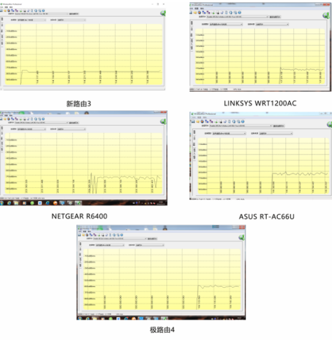Image resolution: width=332 pixels, height=341 pixels.
Task: Open Internet Explorer from the NETGEAR window taskbar
Action: (9, 203)
